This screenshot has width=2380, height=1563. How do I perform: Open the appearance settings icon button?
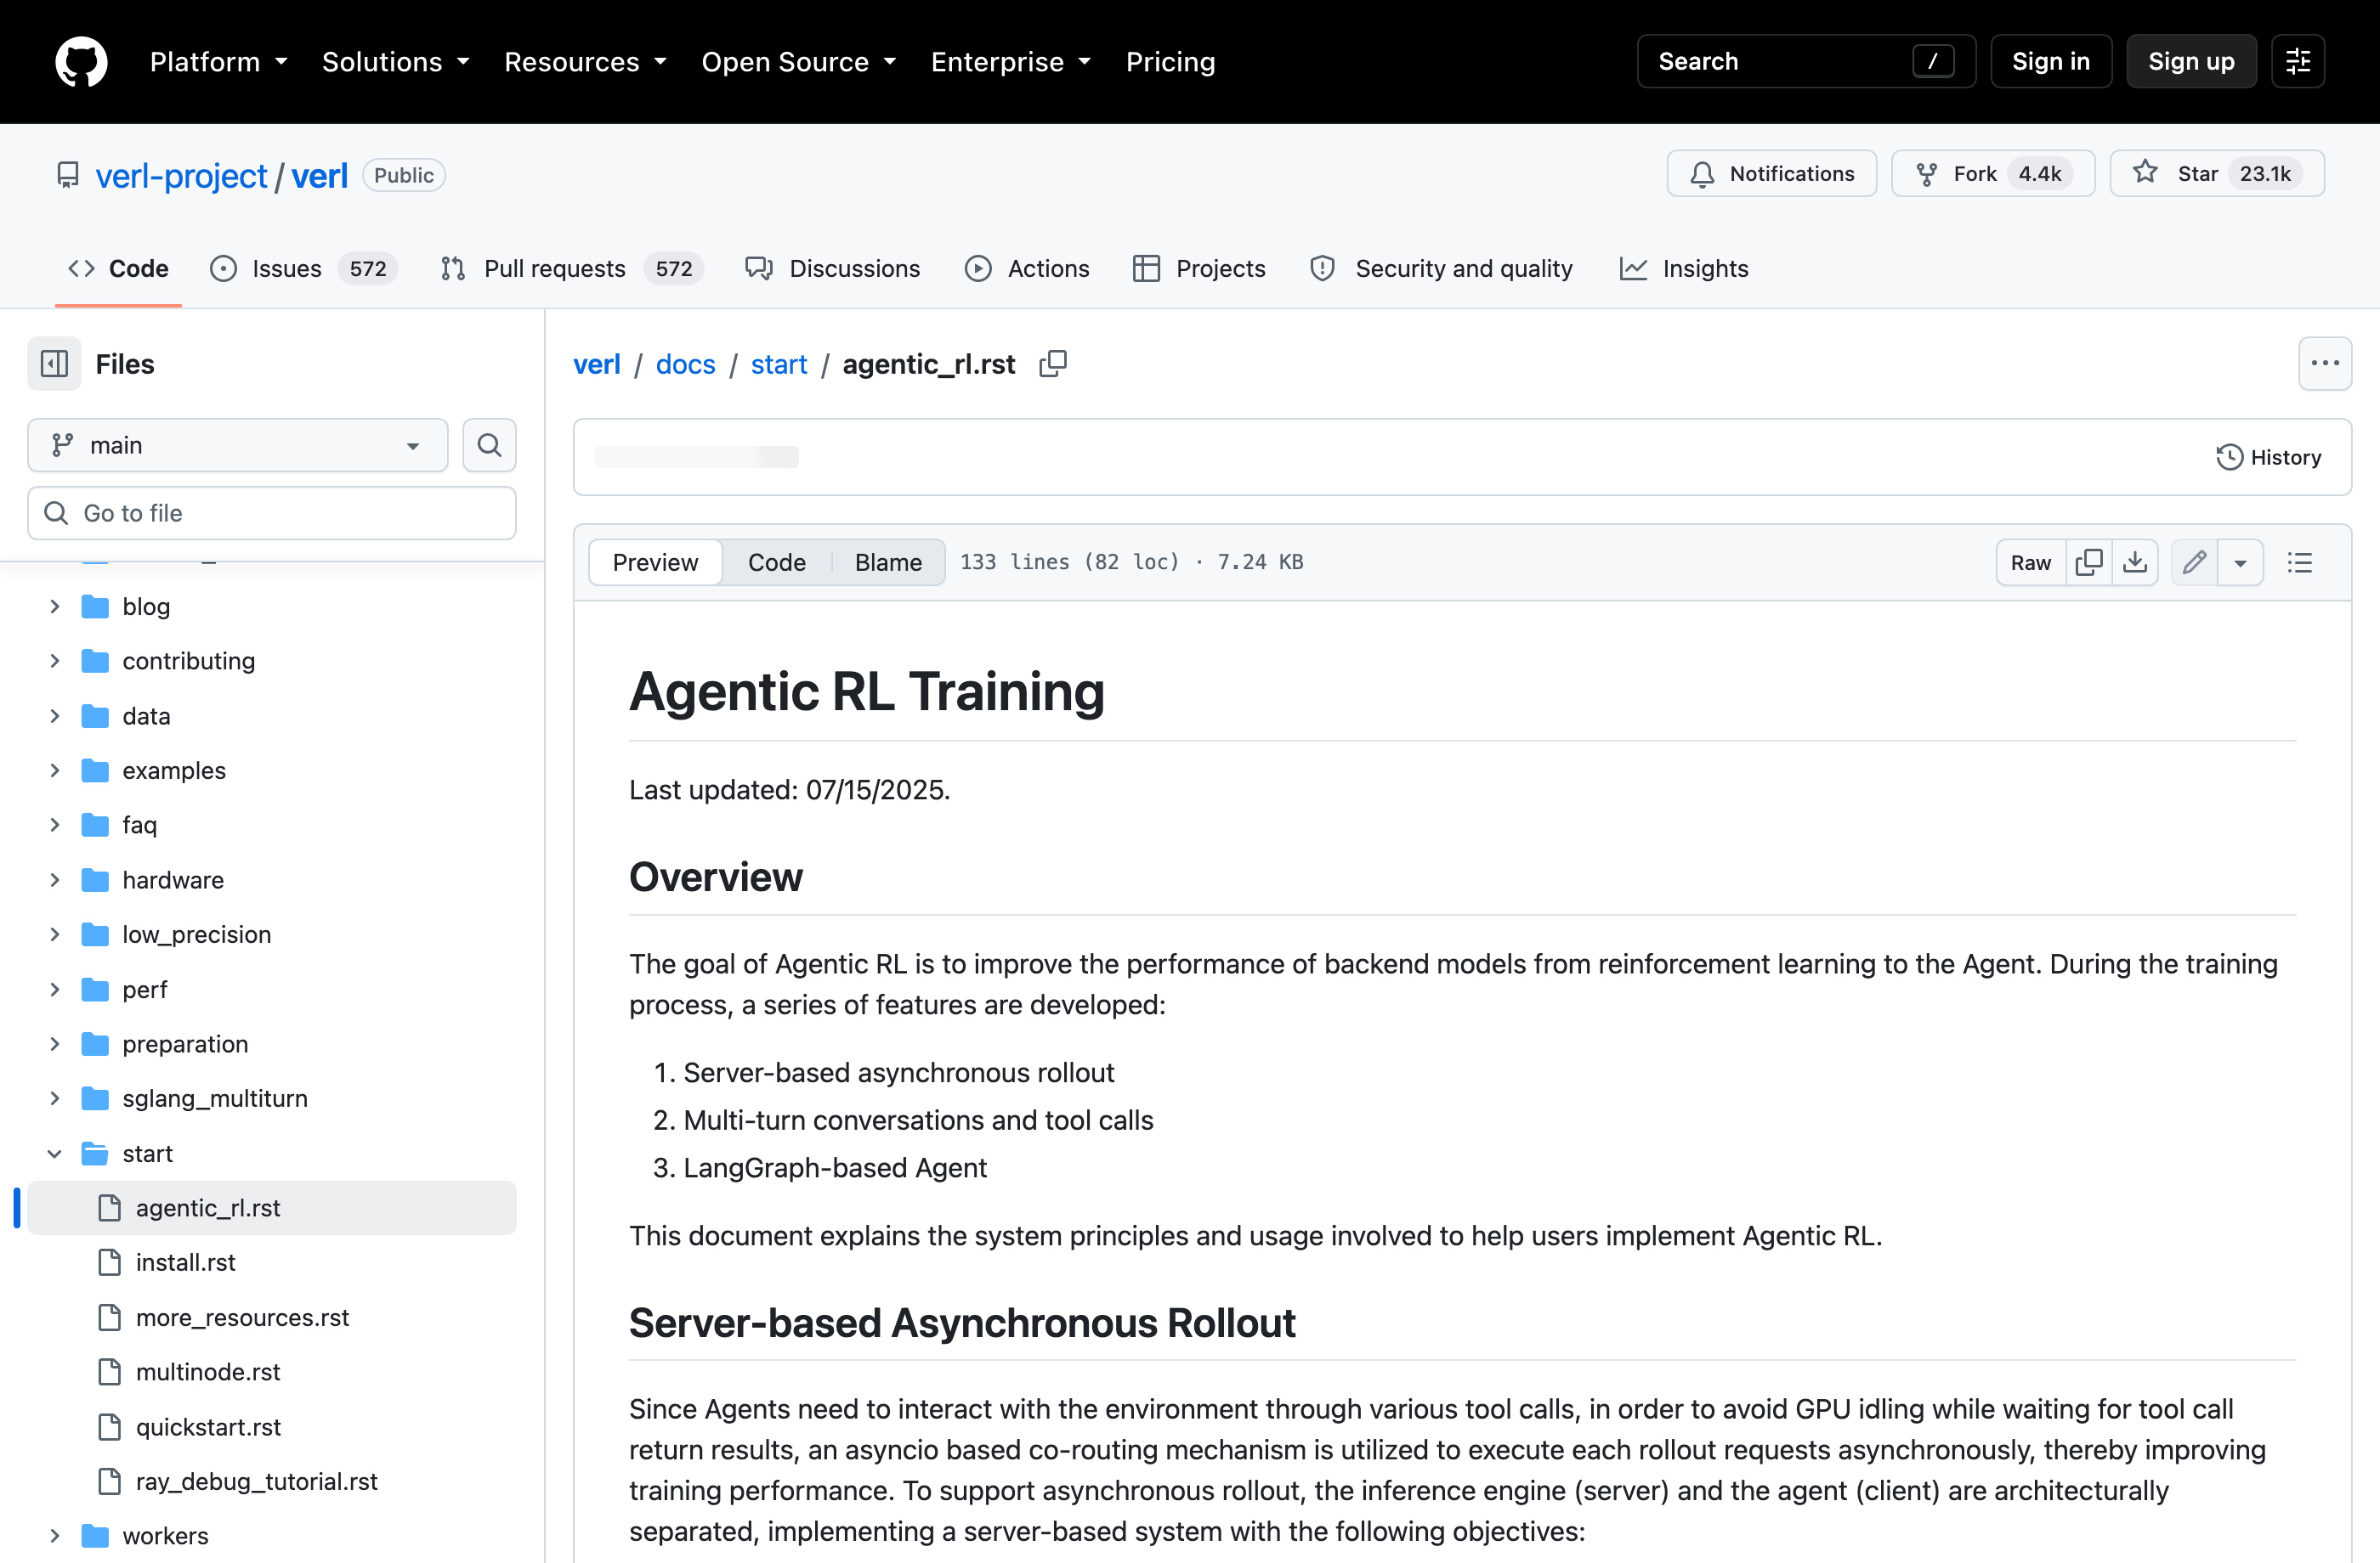(2297, 62)
